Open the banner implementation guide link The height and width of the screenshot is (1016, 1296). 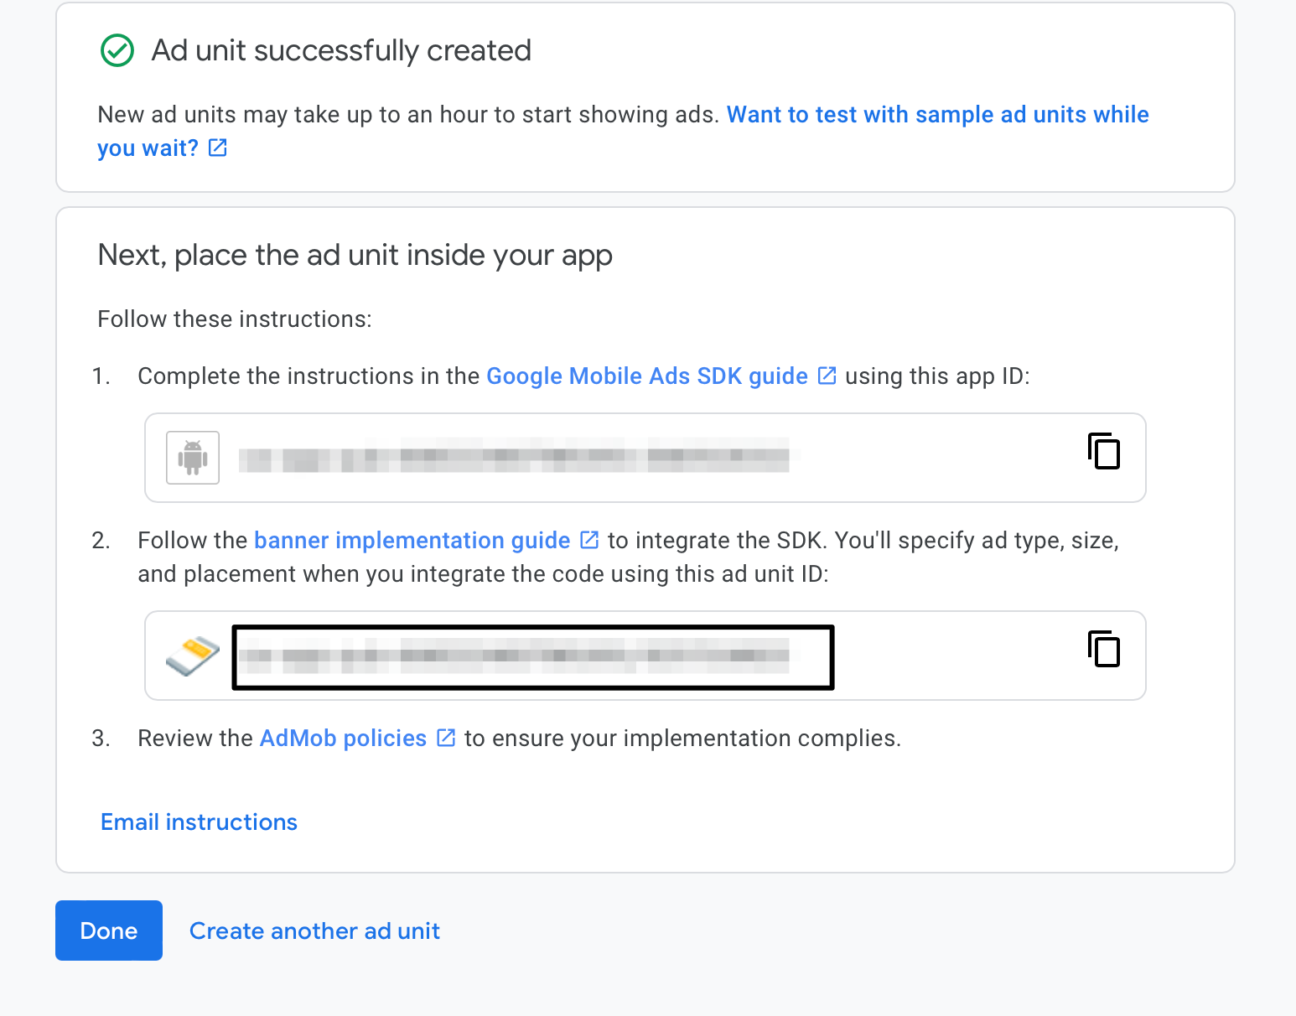[412, 541]
